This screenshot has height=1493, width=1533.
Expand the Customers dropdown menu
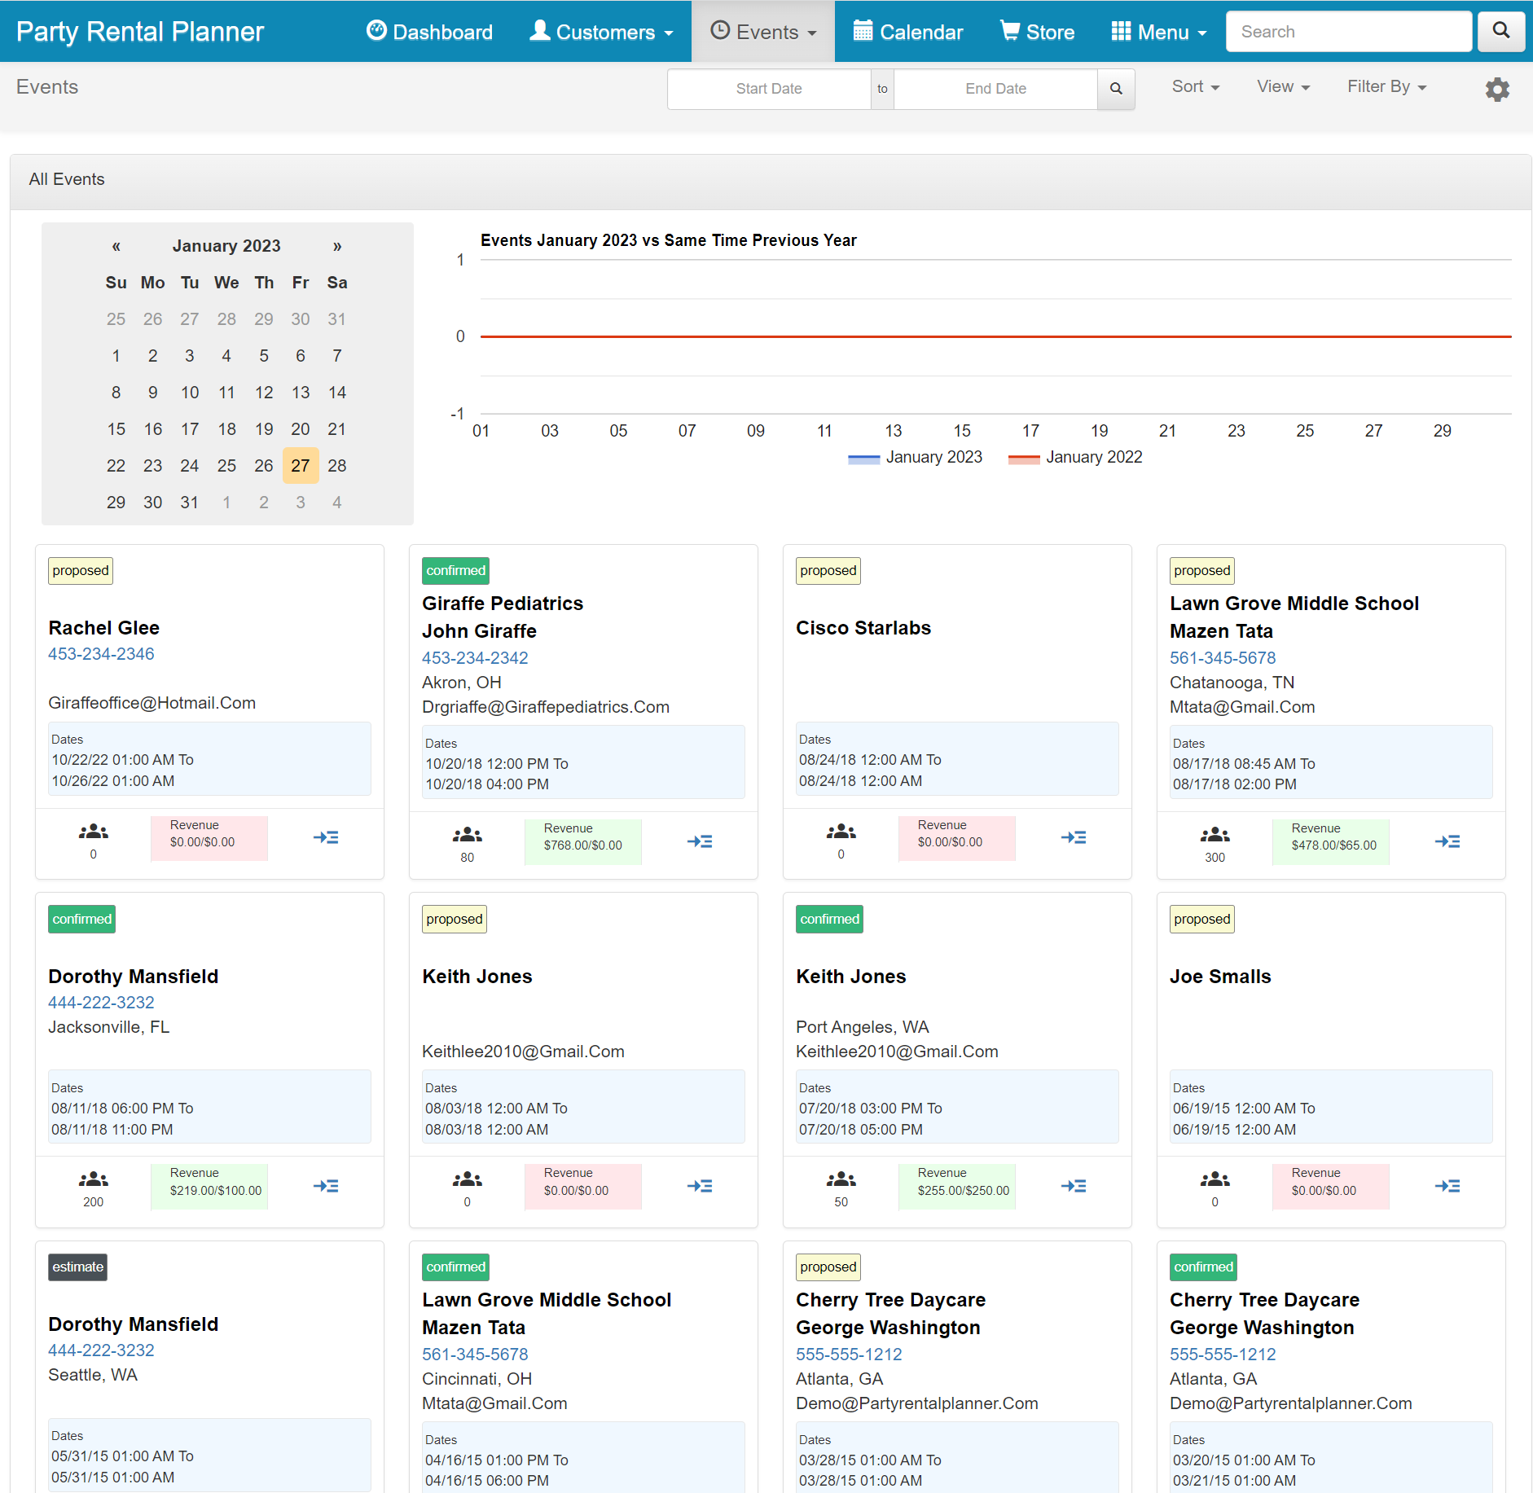tap(601, 32)
